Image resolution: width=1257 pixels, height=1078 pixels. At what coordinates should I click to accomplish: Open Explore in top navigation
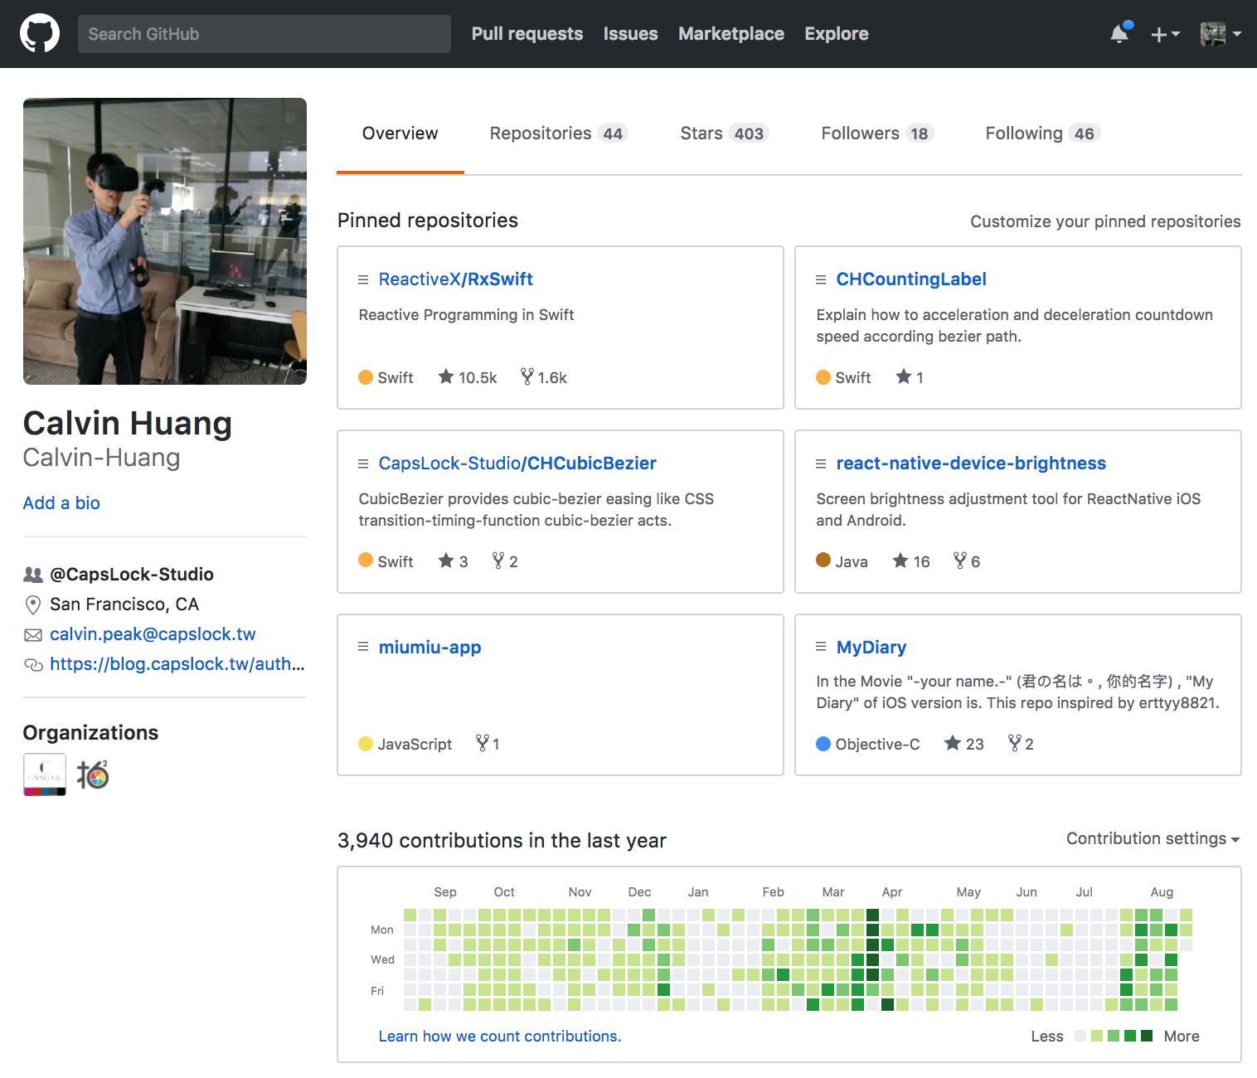(837, 34)
